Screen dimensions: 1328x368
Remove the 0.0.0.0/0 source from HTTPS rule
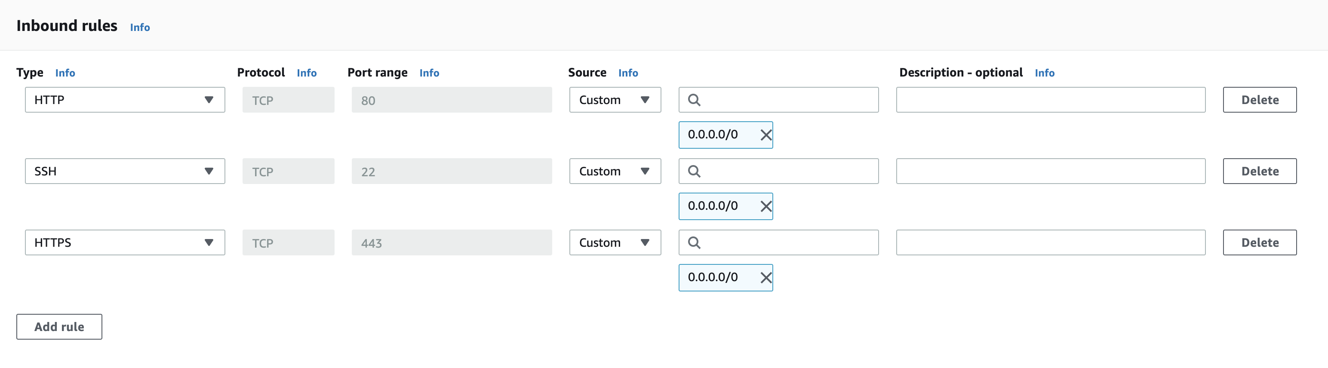765,278
